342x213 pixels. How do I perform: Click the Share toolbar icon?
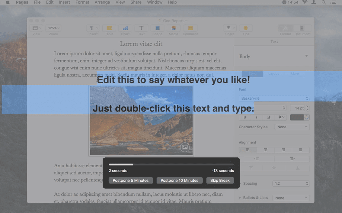pyautogui.click(x=230, y=28)
